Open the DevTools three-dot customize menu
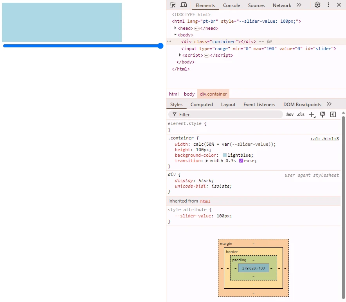The width and height of the screenshot is (346, 302). click(328, 5)
